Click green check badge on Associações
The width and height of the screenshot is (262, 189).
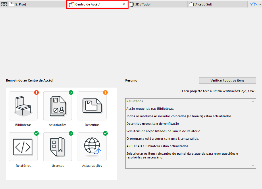coord(71,92)
